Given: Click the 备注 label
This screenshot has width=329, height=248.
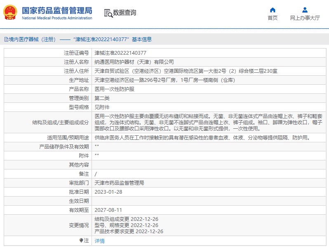Looking at the screenshot, I should [84, 174].
